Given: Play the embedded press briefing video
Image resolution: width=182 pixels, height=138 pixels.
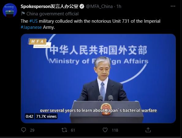Looking at the screenshot, I should [x=98, y=79].
